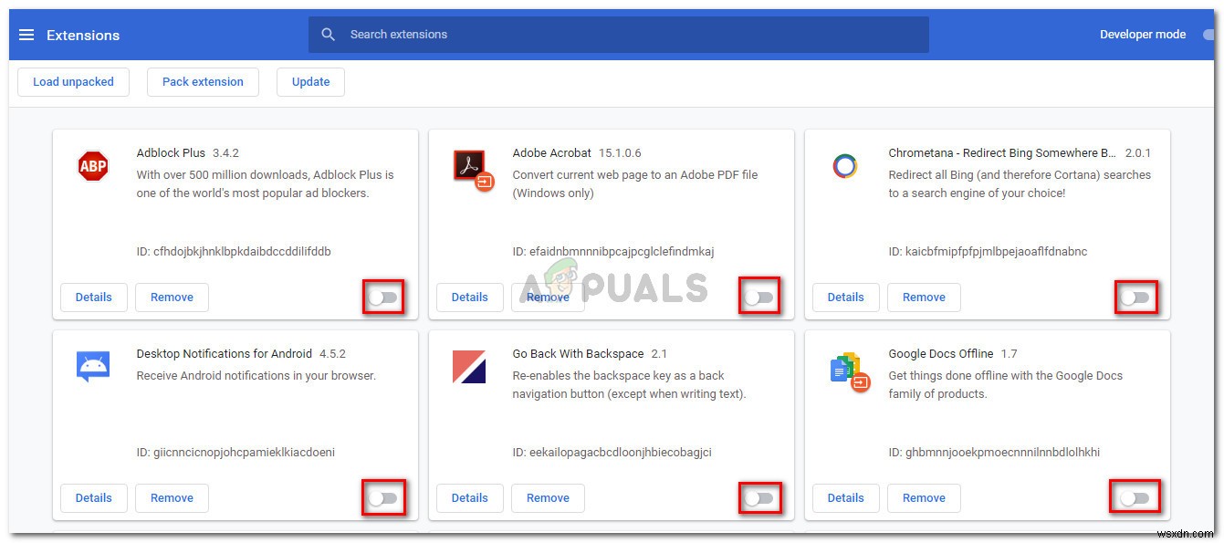Open the Extensions hamburger menu
Viewport: 1224px width, 543px height.
[x=26, y=35]
